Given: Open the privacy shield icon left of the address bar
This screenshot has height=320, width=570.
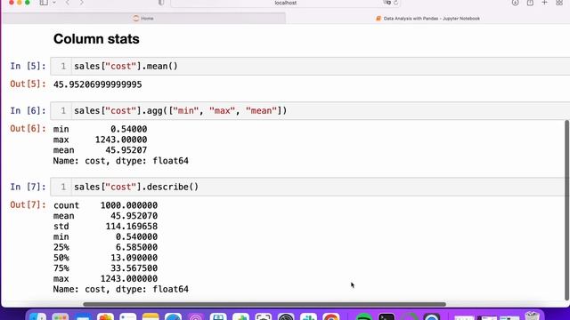Looking at the screenshot, I should 161,3.
